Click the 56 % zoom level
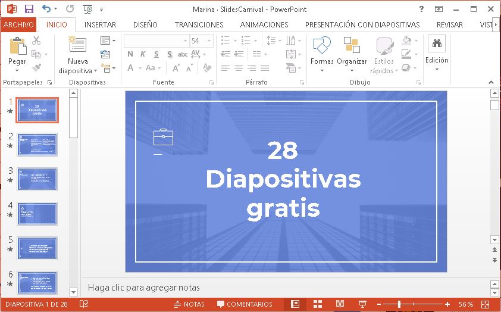Screen dimensions: 501x312 (x=466, y=304)
